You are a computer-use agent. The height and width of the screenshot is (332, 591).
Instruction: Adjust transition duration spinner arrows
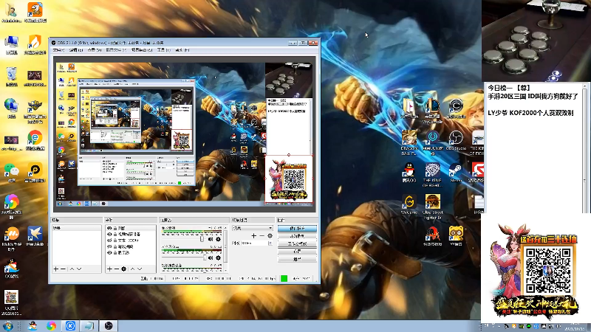coord(270,243)
